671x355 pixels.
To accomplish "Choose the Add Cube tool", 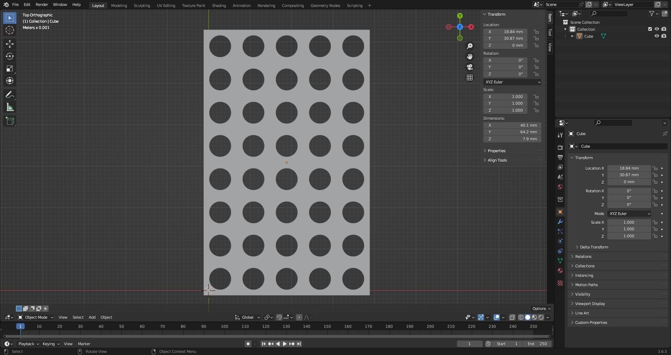I will click(10, 121).
